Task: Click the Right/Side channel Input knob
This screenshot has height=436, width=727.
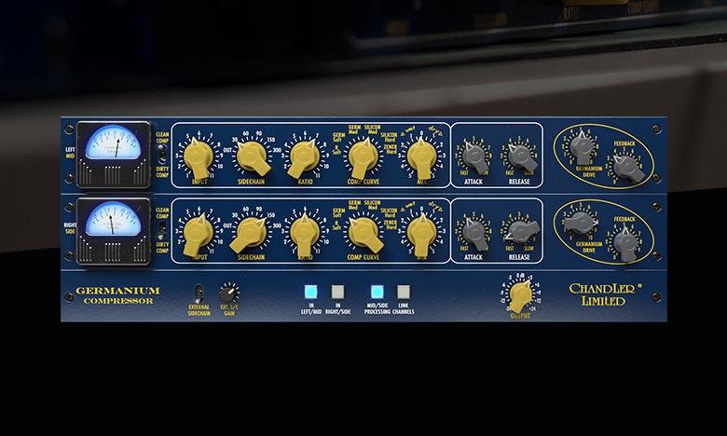Action: (x=198, y=234)
